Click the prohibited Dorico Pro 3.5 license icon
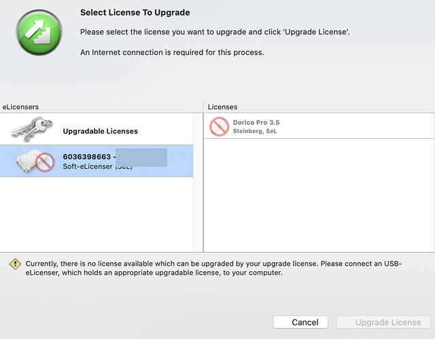The width and height of the screenshot is (435, 339). pyautogui.click(x=219, y=127)
